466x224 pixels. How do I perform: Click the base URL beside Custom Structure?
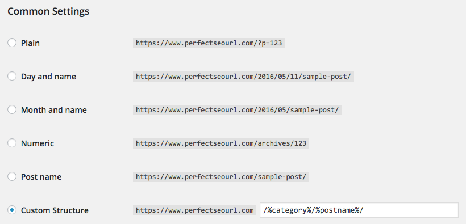coord(195,210)
